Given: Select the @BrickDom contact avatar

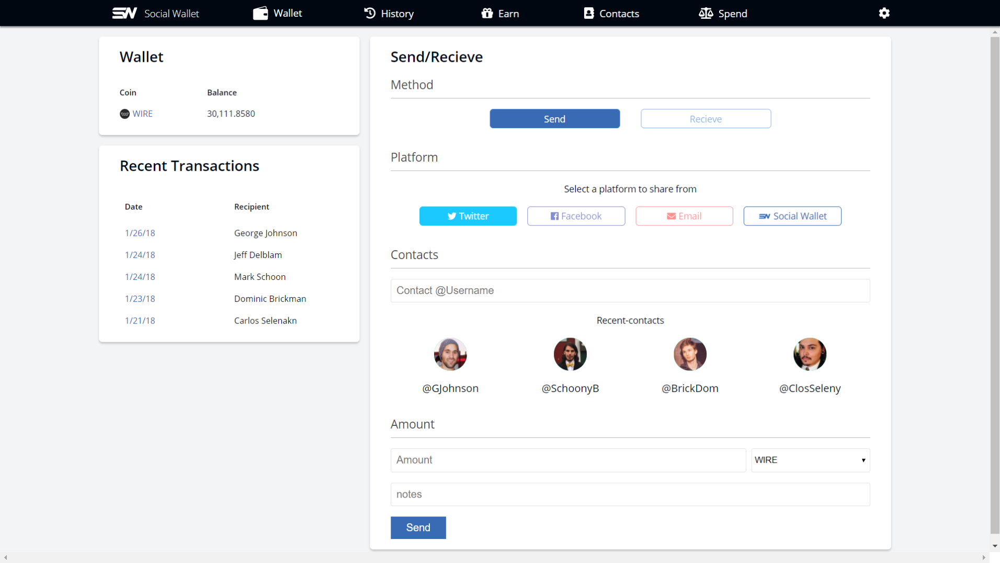Looking at the screenshot, I should [690, 354].
